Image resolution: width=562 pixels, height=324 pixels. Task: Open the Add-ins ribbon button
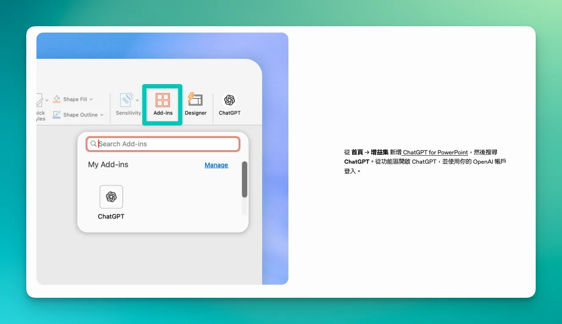(163, 104)
